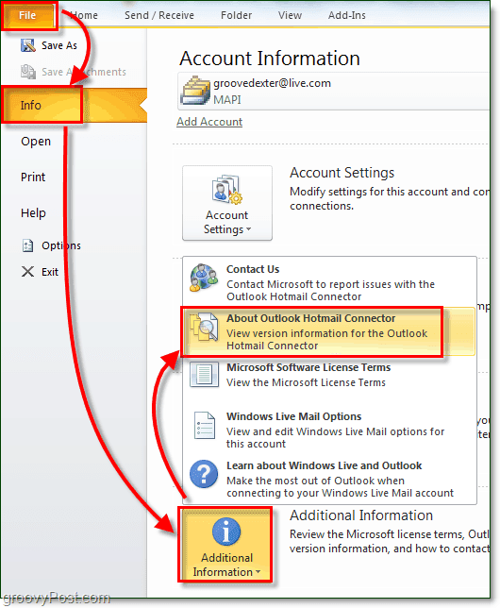The width and height of the screenshot is (500, 608).
Task: Click the mailbox account icon
Action: point(195,91)
